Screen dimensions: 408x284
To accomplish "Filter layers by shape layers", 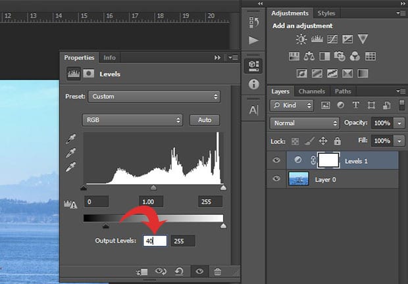I will click(371, 105).
